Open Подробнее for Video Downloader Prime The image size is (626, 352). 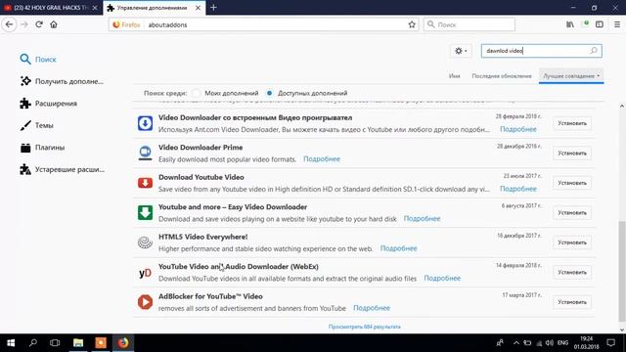pyautogui.click(x=322, y=158)
